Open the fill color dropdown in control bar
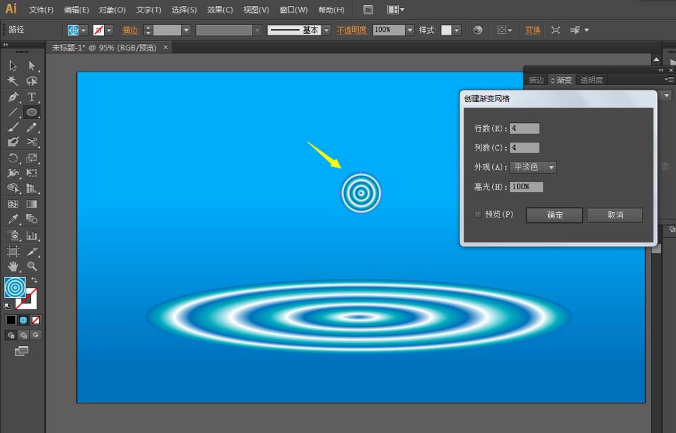The width and height of the screenshot is (676, 433). [x=84, y=30]
